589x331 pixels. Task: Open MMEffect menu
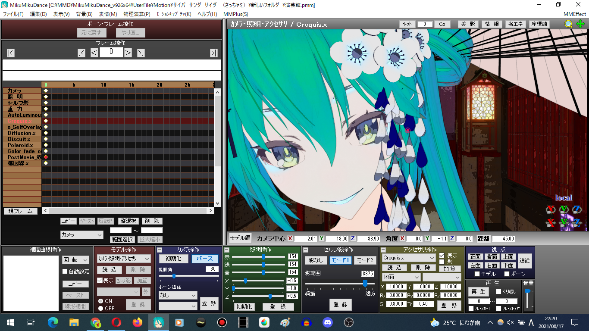tap(574, 14)
